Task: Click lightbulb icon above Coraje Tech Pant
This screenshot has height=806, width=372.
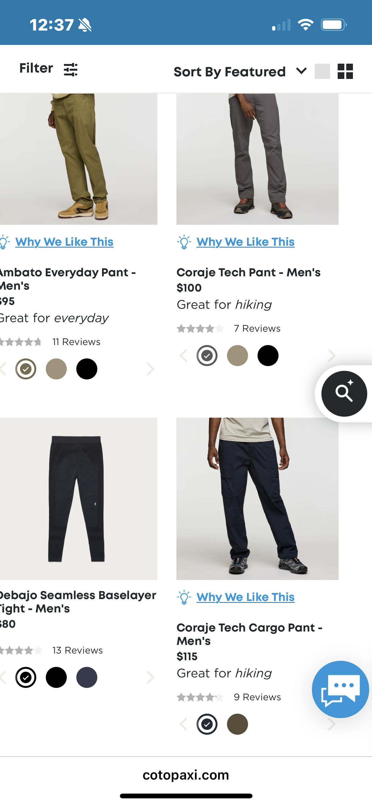Action: click(184, 242)
